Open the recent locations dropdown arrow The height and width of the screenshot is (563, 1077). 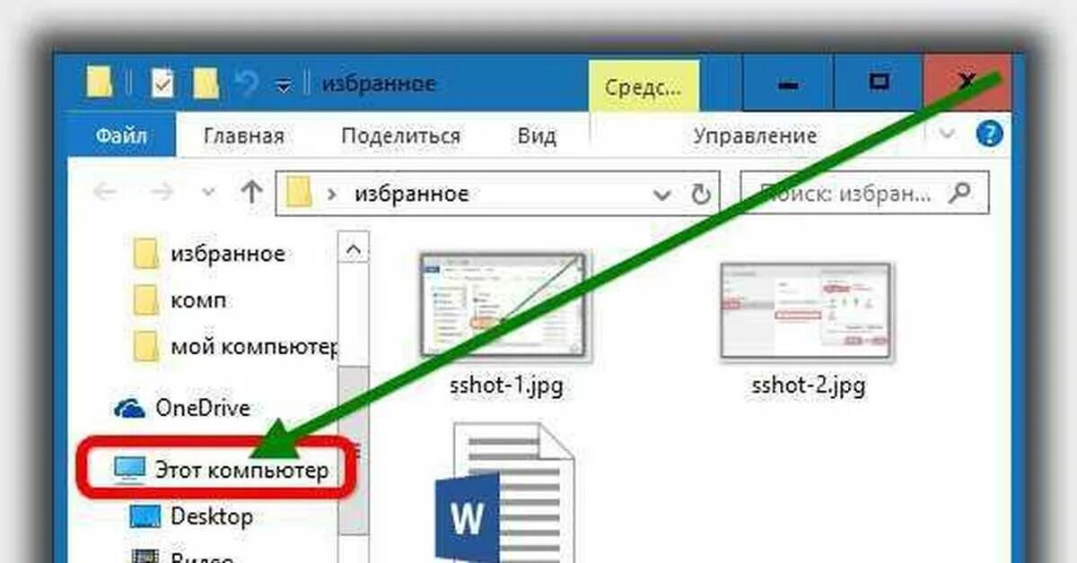coord(208,193)
